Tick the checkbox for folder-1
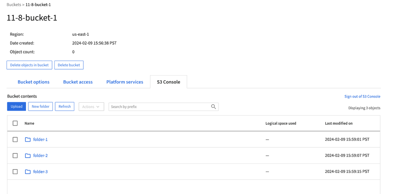 [x=15, y=139]
